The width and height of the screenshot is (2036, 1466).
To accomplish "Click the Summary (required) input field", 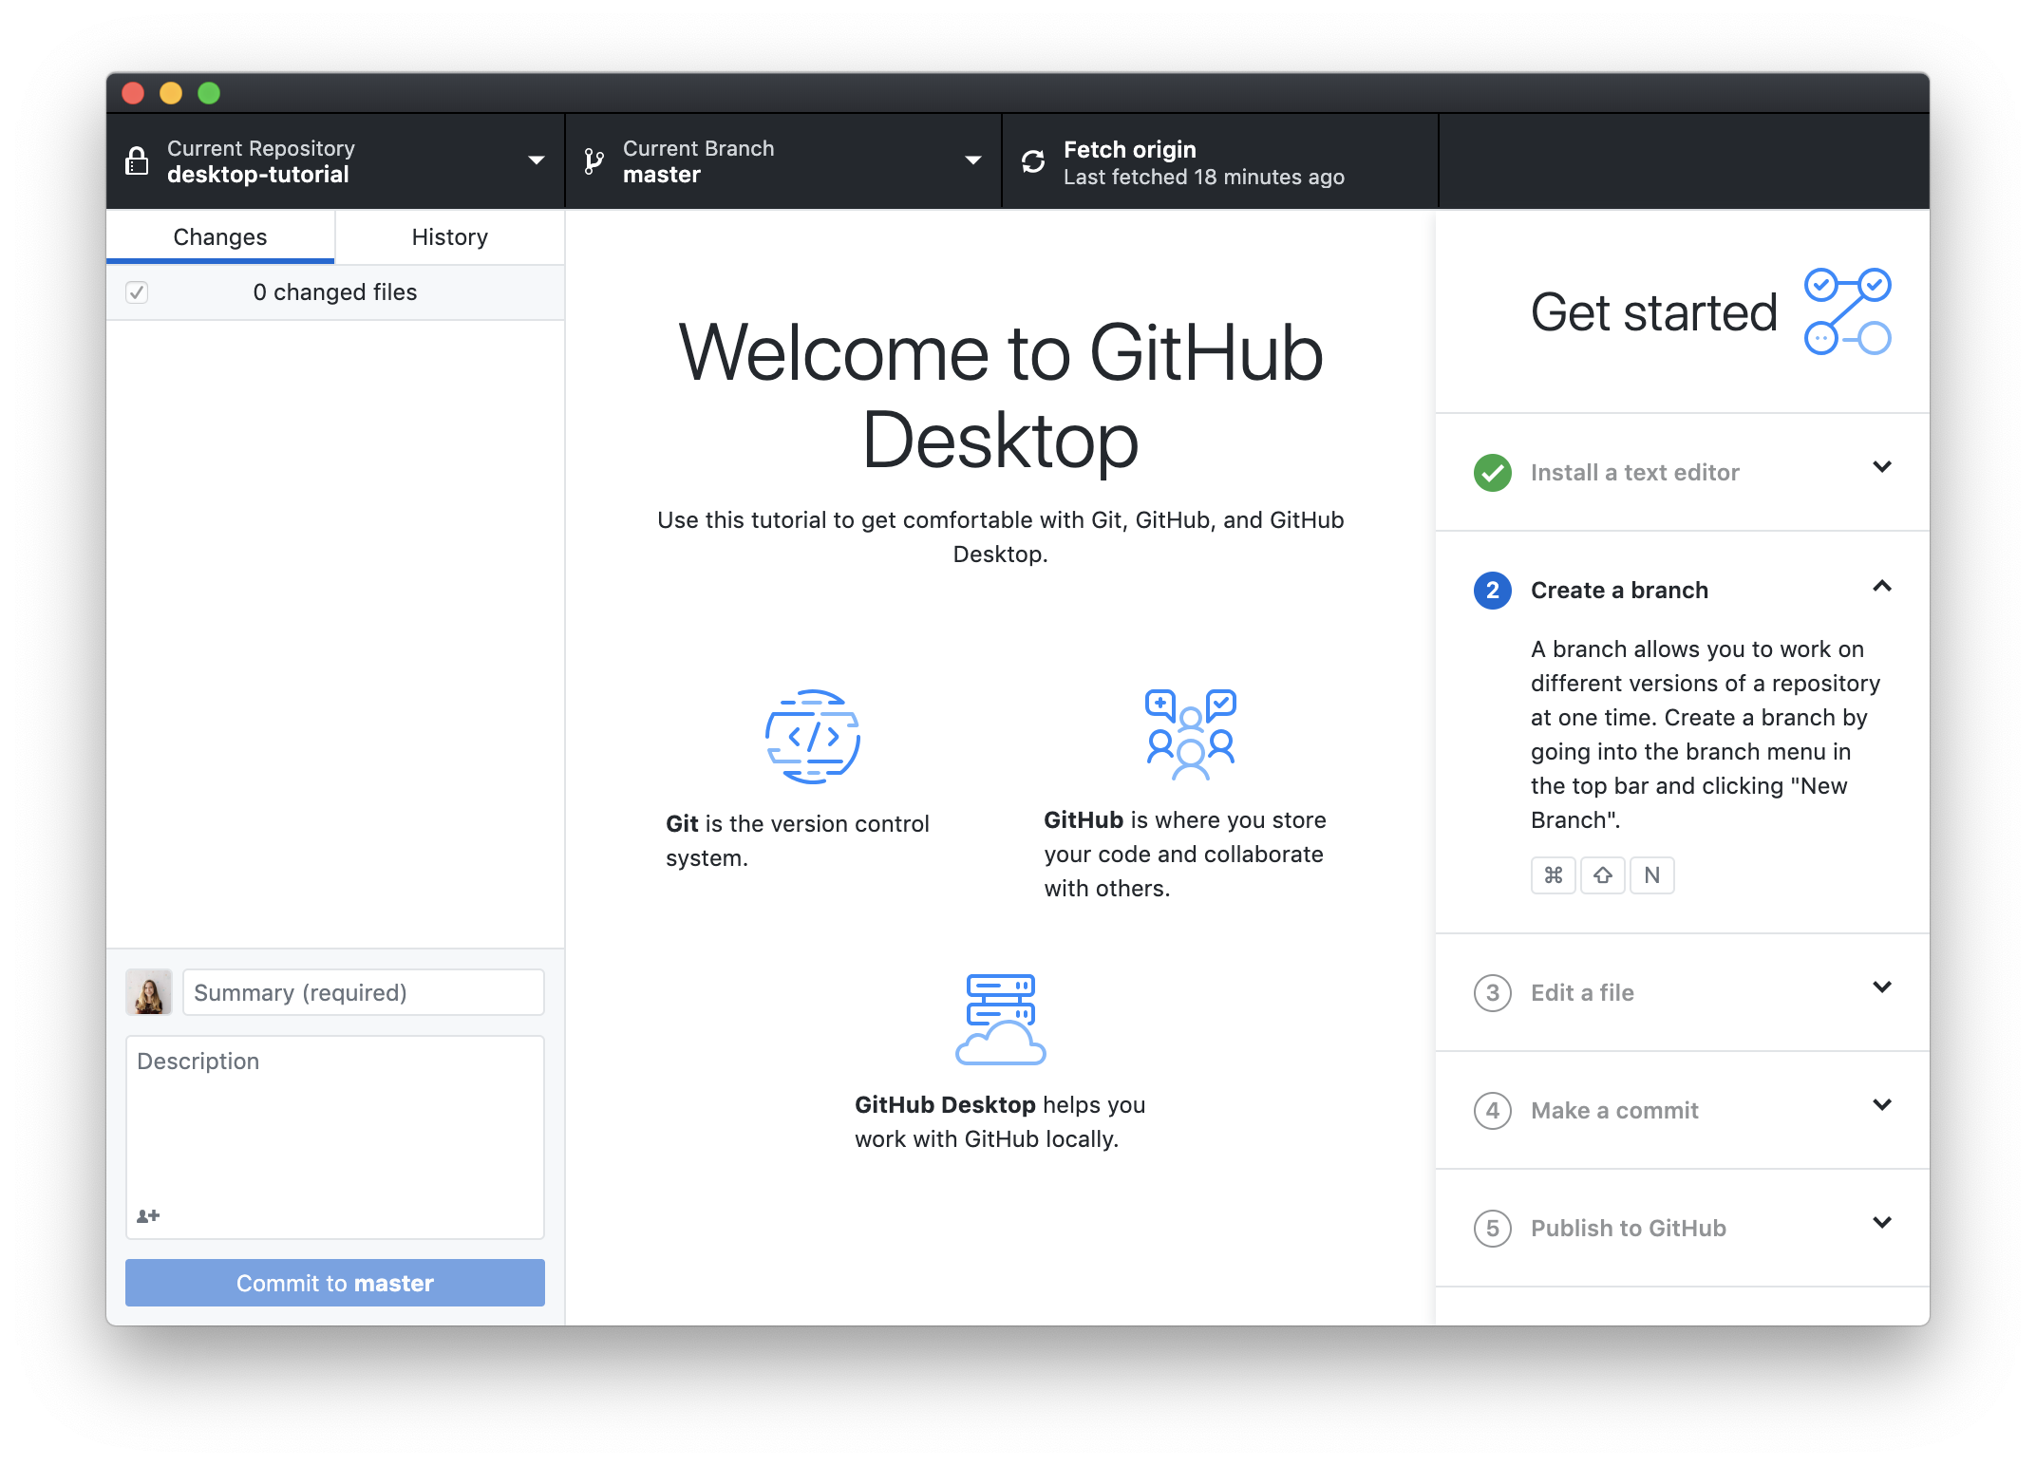I will pyautogui.click(x=364, y=992).
